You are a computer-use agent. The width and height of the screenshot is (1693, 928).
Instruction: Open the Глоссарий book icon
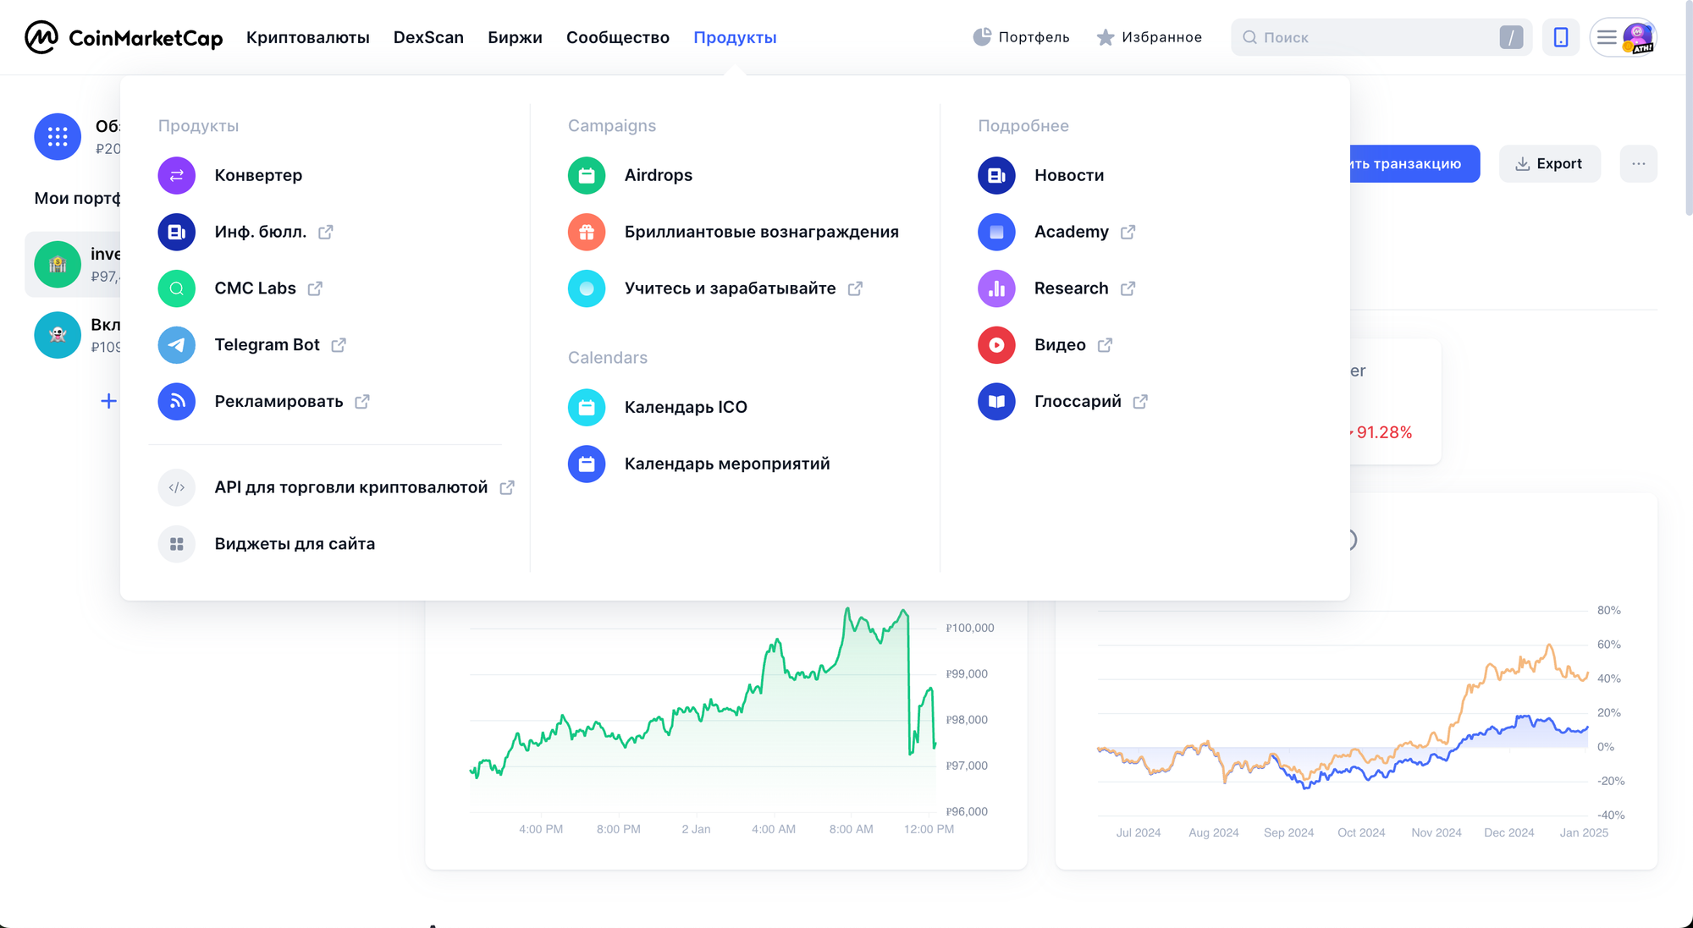point(996,402)
